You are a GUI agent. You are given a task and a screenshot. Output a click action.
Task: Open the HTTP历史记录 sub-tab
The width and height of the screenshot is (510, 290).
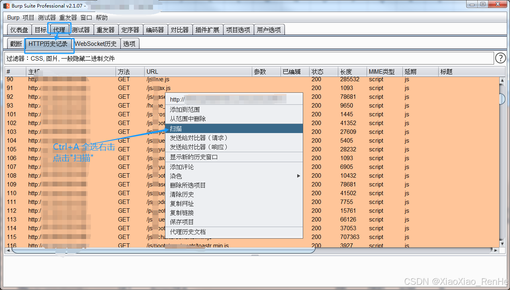(48, 44)
